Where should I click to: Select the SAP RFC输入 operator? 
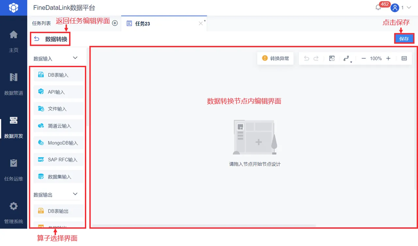click(58, 160)
